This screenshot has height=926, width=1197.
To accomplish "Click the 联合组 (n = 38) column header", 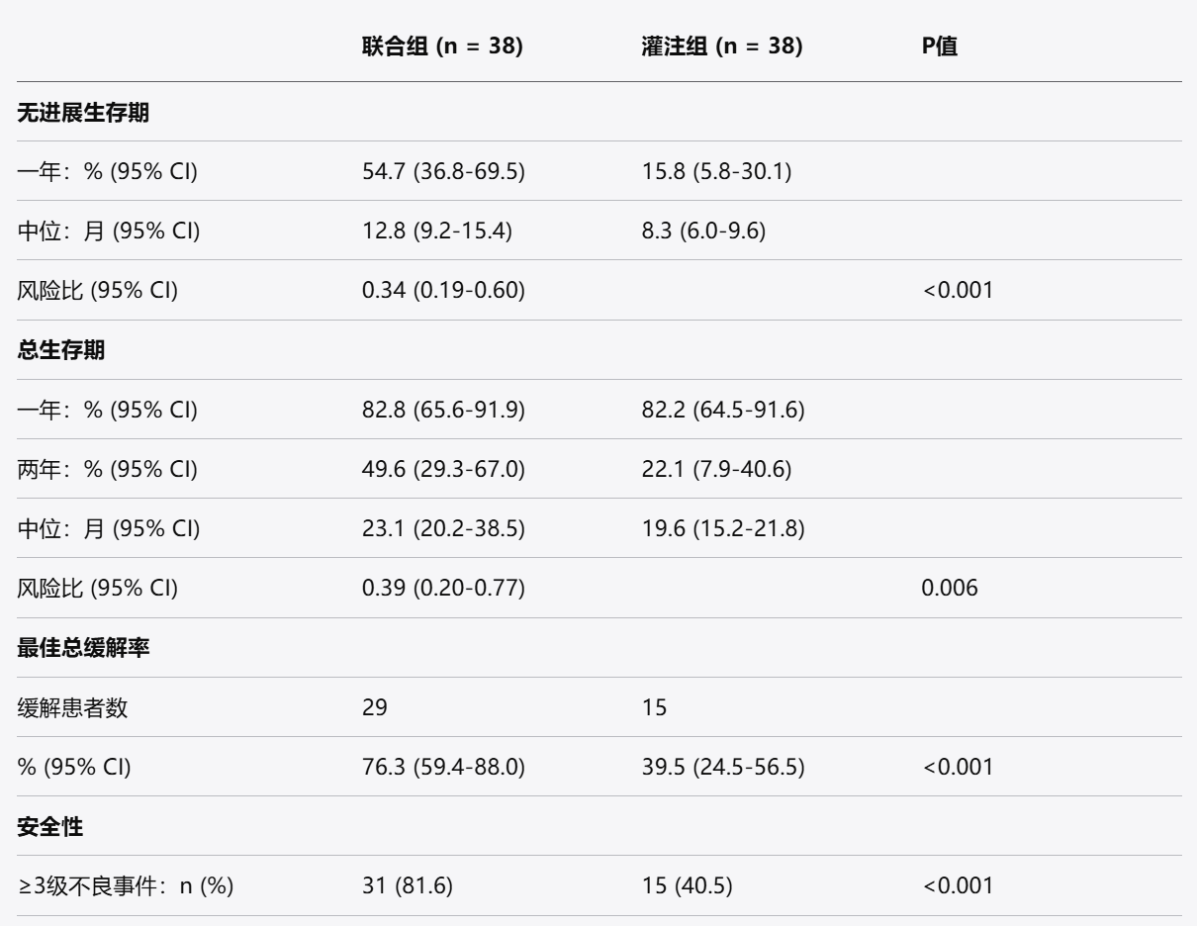I will (443, 46).
